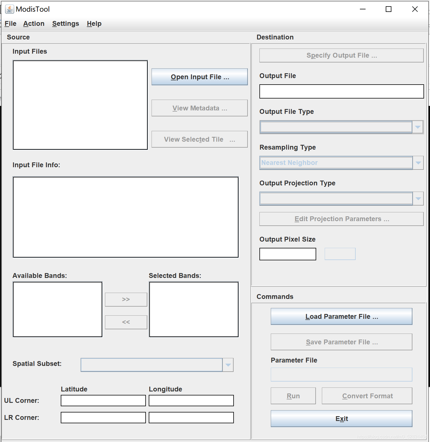Click Edit Projection Parameters button

(341, 219)
